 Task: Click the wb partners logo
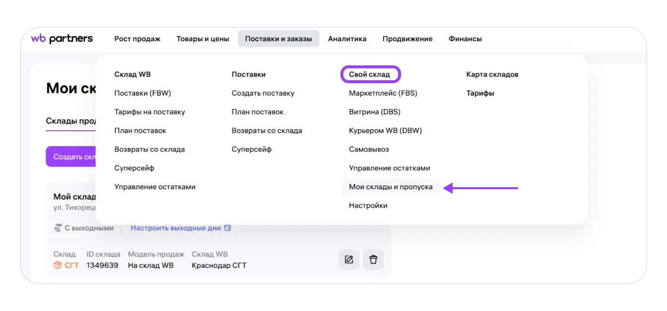click(62, 39)
